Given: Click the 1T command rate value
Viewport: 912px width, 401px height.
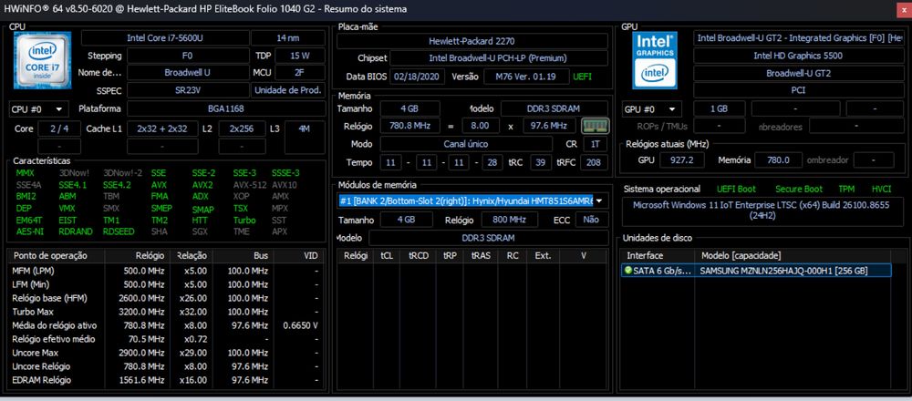Looking at the screenshot, I should (x=596, y=144).
